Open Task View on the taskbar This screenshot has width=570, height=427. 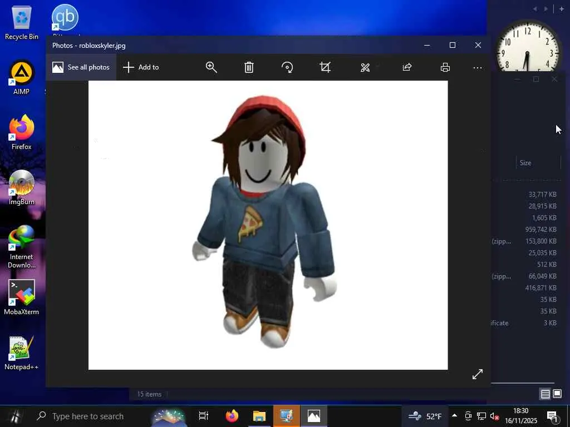point(204,416)
